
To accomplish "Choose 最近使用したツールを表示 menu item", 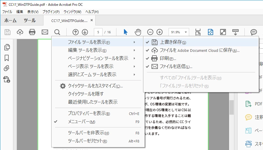I will coord(98,102).
